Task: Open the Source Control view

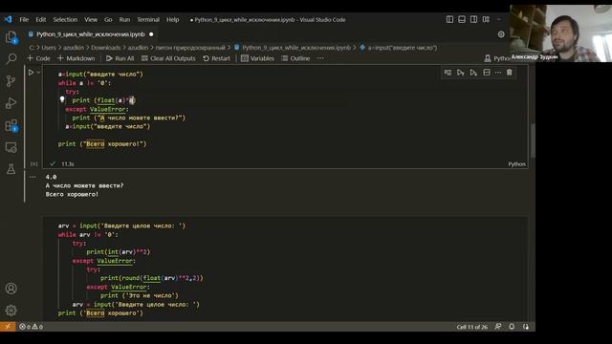Action: click(11, 81)
